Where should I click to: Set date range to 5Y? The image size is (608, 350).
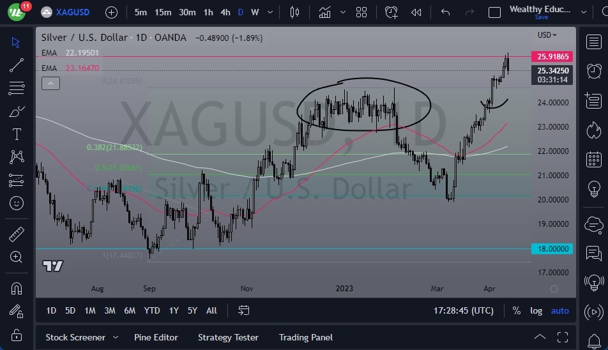(x=192, y=310)
